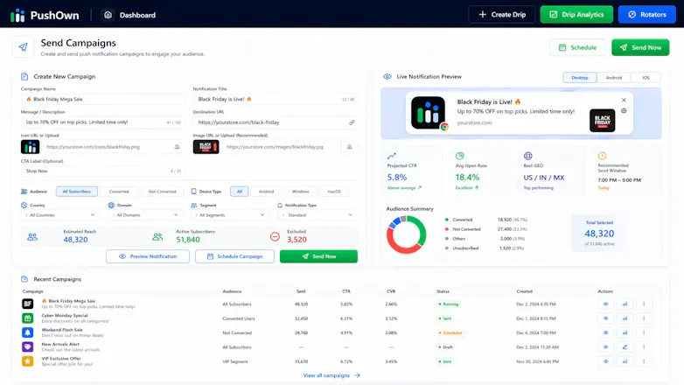The height and width of the screenshot is (385, 684).
Task: Click the Projected CTR trend icon
Action: click(392, 156)
